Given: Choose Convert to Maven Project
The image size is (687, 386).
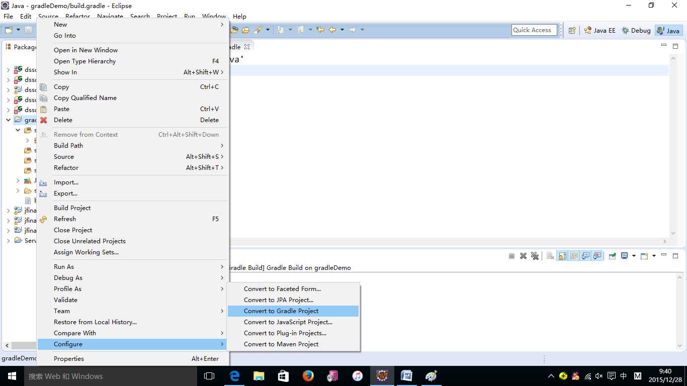Looking at the screenshot, I should pos(293,344).
